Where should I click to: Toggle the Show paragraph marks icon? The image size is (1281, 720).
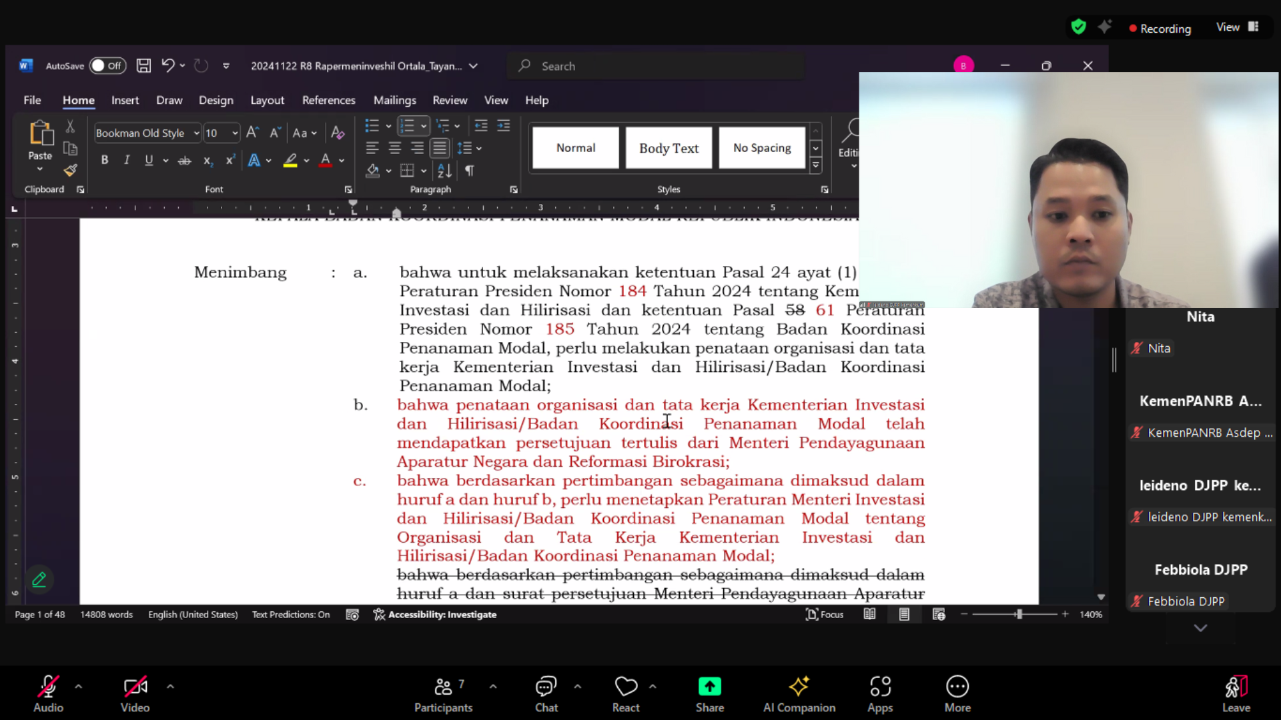(470, 171)
